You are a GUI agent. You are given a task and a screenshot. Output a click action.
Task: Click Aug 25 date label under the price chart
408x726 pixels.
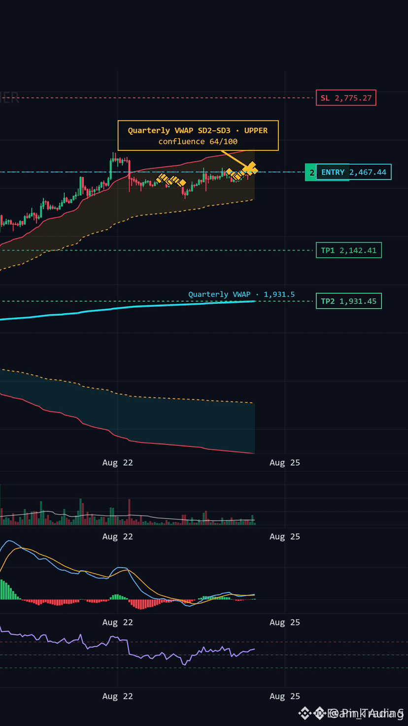pos(285,463)
